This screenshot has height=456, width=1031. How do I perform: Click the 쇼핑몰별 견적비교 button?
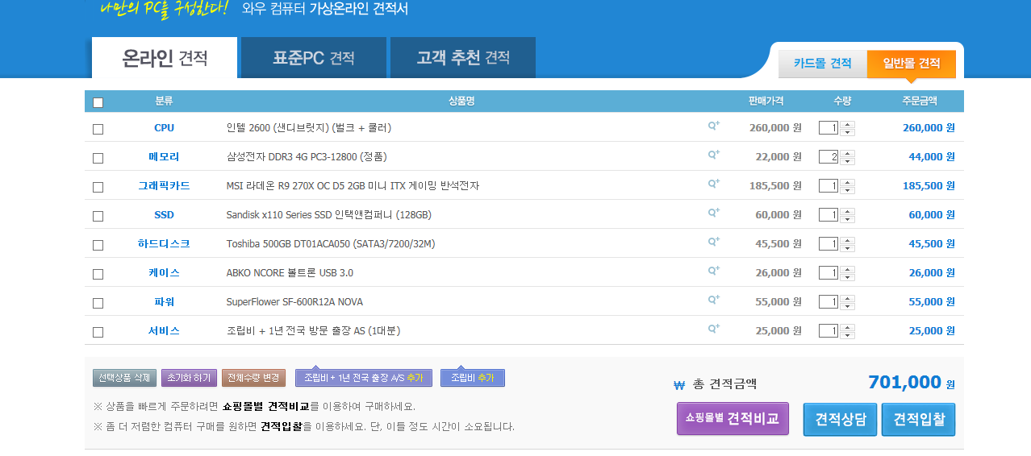point(733,419)
